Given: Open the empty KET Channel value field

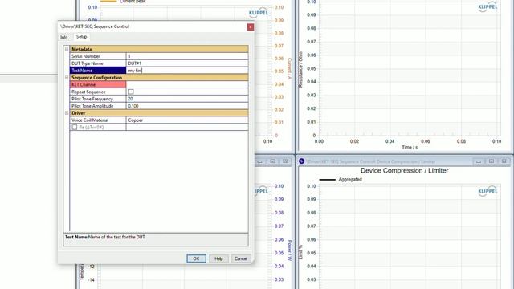Looking at the screenshot, I should pyautogui.click(x=187, y=84).
